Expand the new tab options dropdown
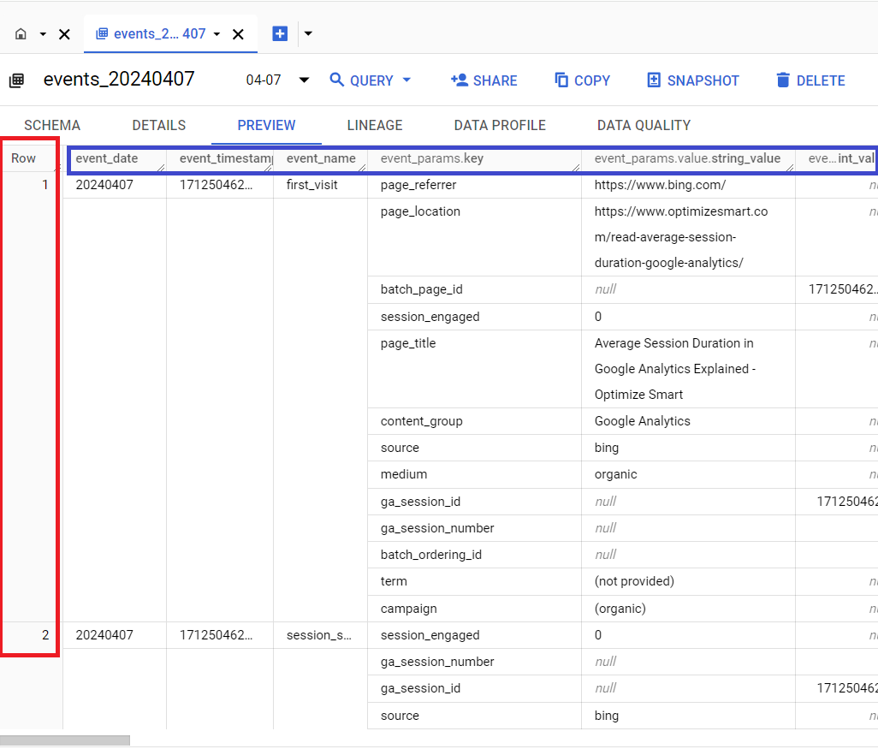Image resolution: width=878 pixels, height=755 pixels. coord(308,33)
